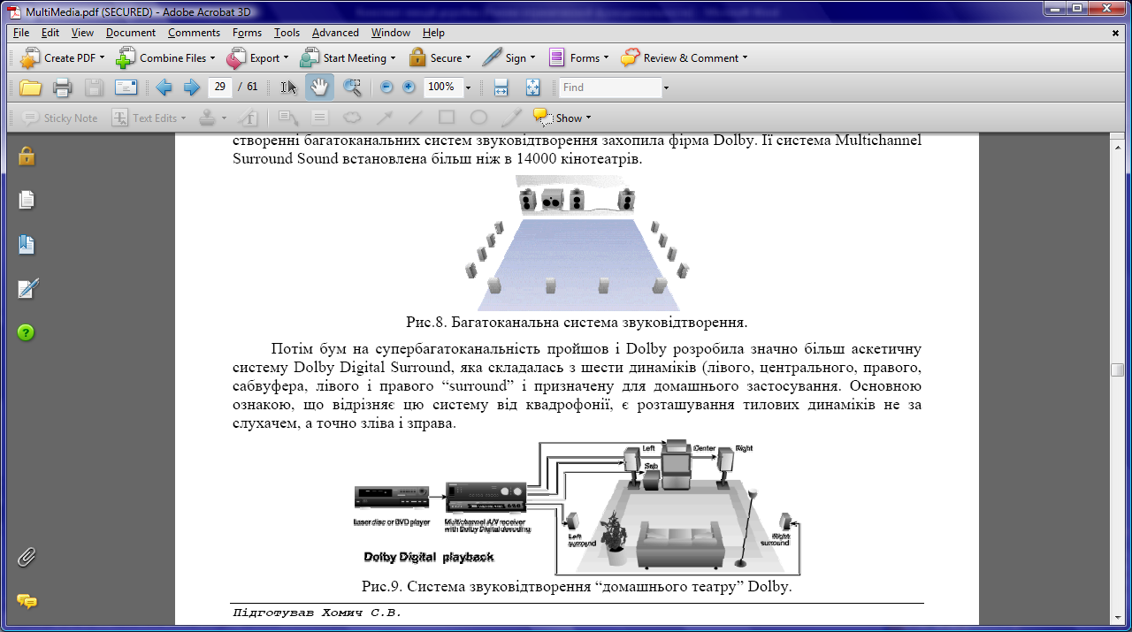Choose the Cloud drawing tool
Image resolution: width=1132 pixels, height=632 pixels.
point(352,118)
